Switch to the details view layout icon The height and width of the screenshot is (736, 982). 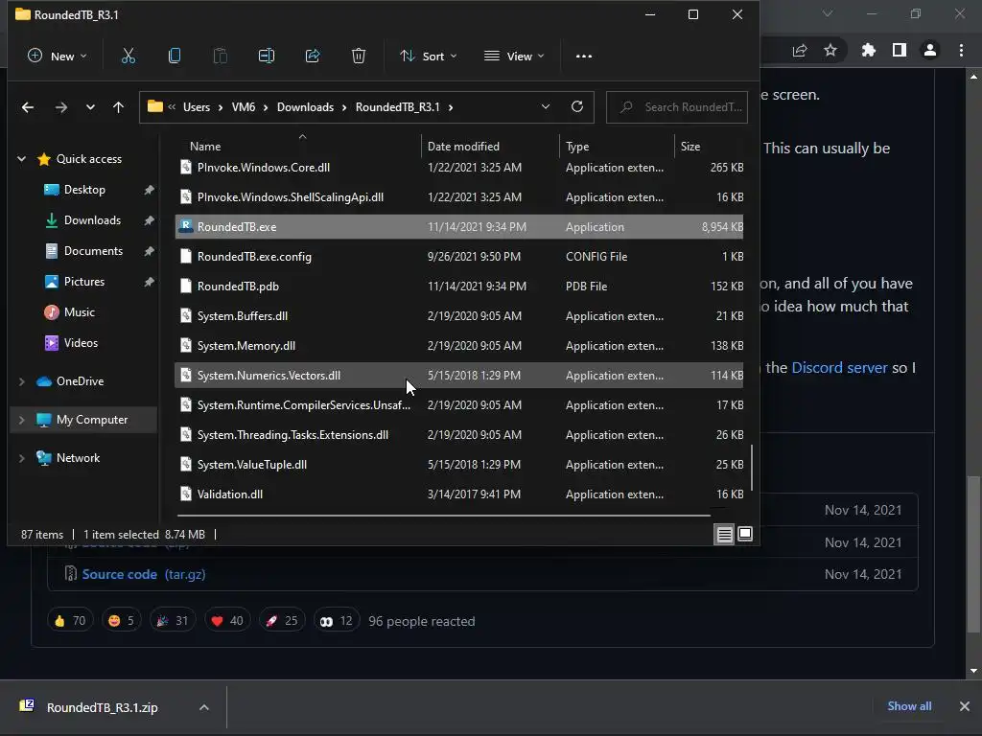tap(725, 535)
